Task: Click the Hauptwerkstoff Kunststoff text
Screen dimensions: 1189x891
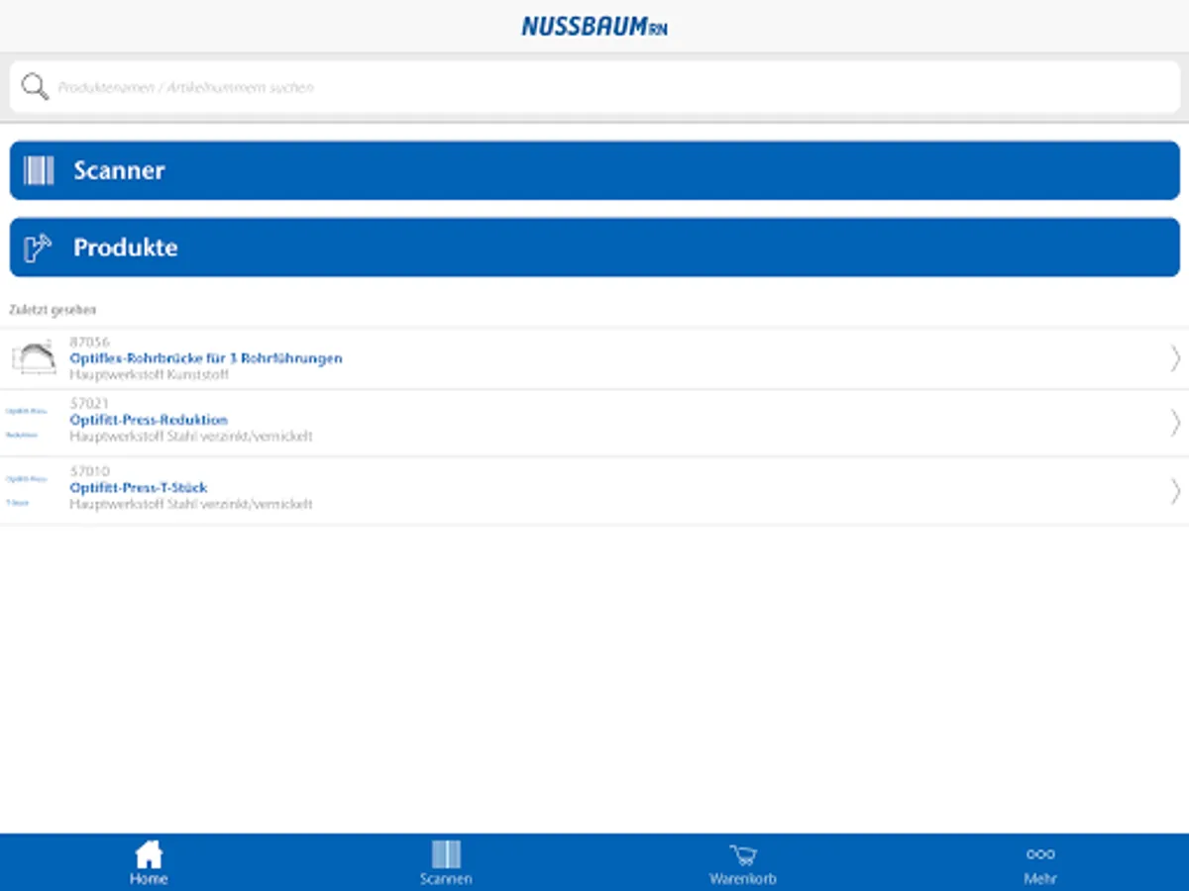Action: (x=150, y=375)
